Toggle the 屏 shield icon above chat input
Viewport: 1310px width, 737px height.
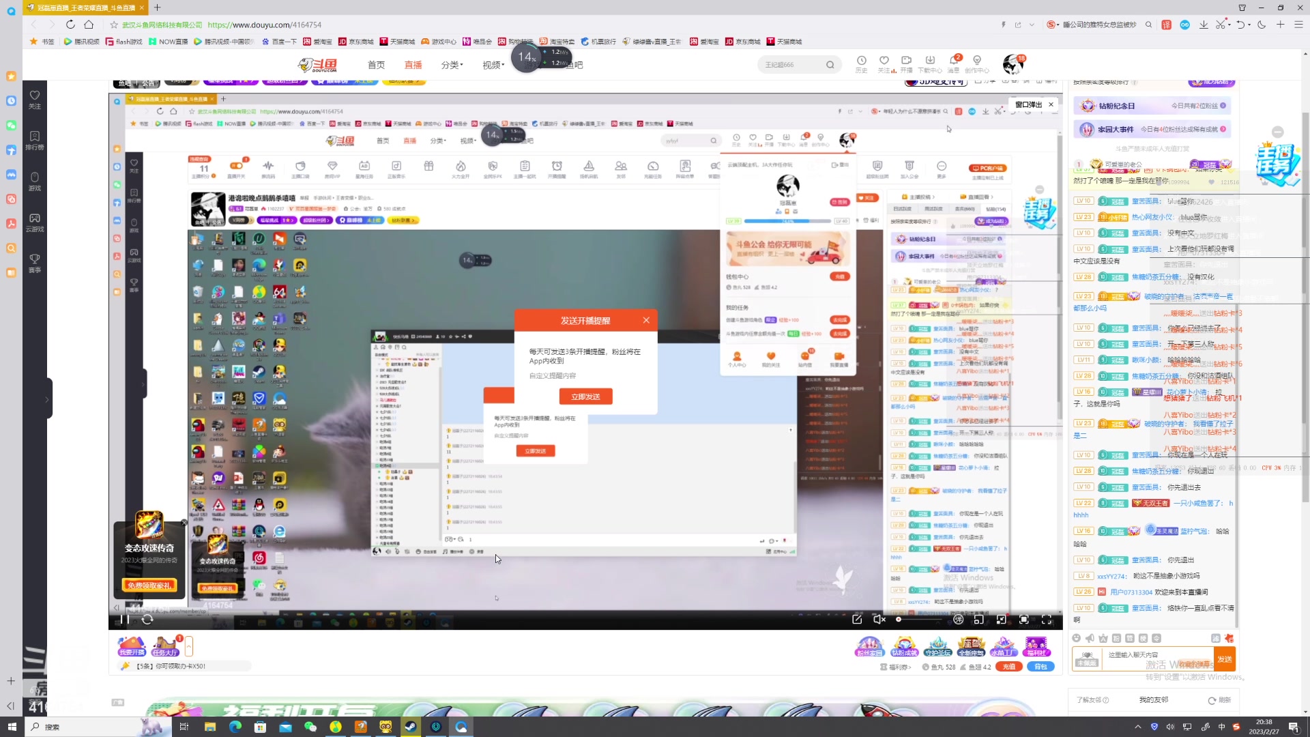1215,638
